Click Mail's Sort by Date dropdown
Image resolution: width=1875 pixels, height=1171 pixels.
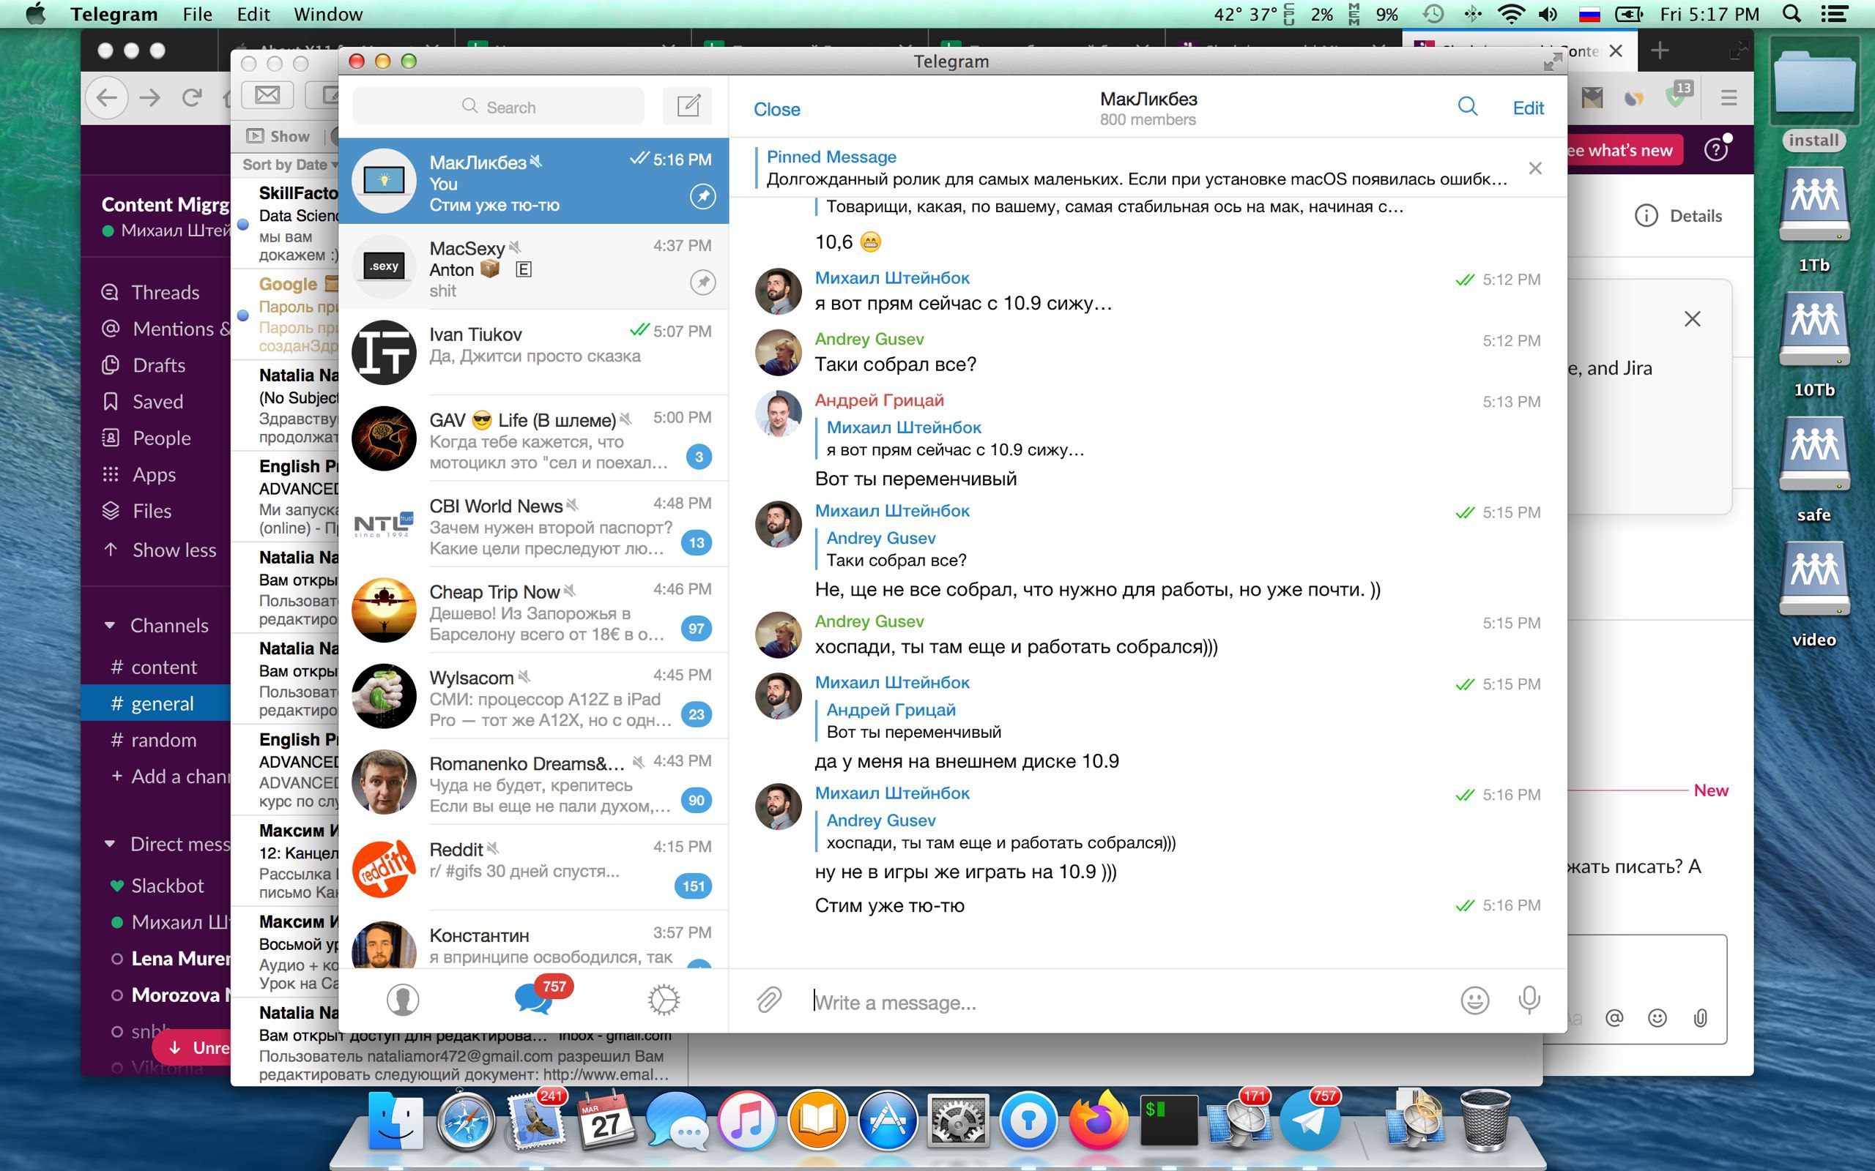pyautogui.click(x=290, y=164)
